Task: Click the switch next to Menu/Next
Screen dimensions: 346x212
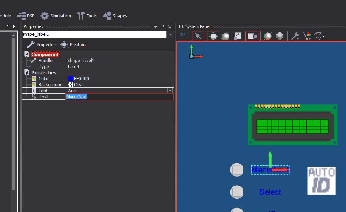Action: [237, 170]
